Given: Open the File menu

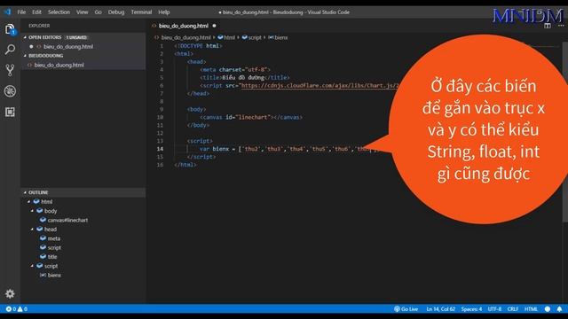Looking at the screenshot, I should coord(21,12).
